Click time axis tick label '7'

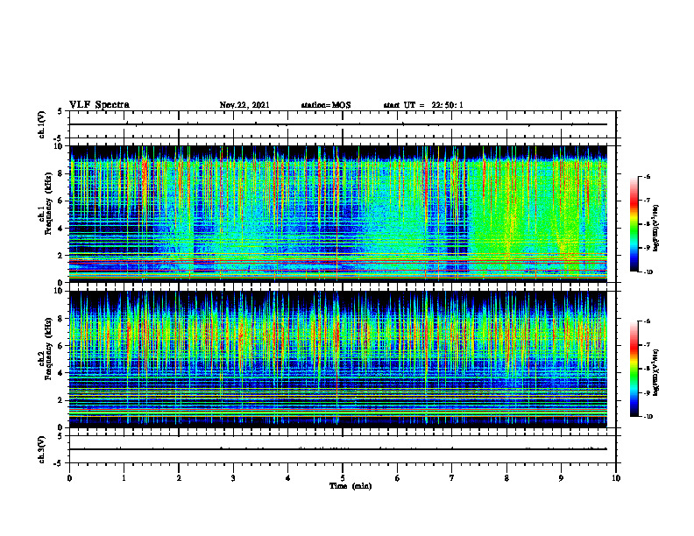point(452,478)
